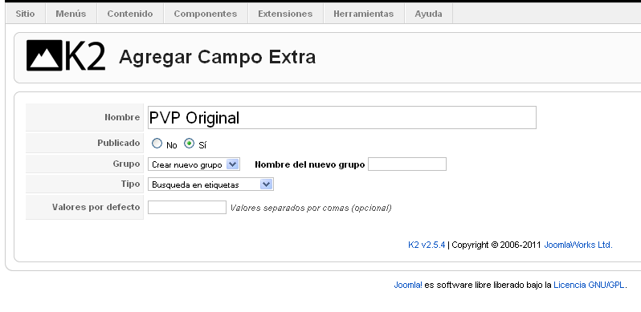The width and height of the screenshot is (641, 312).
Task: Open the Extensiones menu
Action: pos(285,14)
